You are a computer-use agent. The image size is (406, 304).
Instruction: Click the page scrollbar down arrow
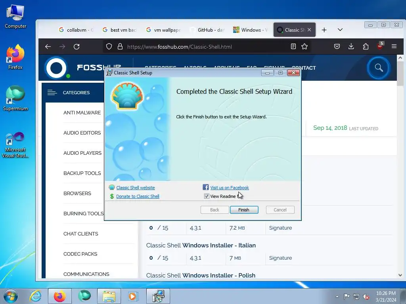tap(400, 275)
